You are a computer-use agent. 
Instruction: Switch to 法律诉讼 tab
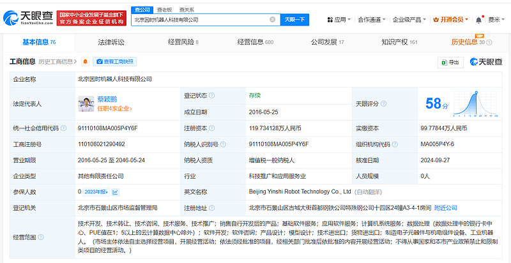coord(111,42)
